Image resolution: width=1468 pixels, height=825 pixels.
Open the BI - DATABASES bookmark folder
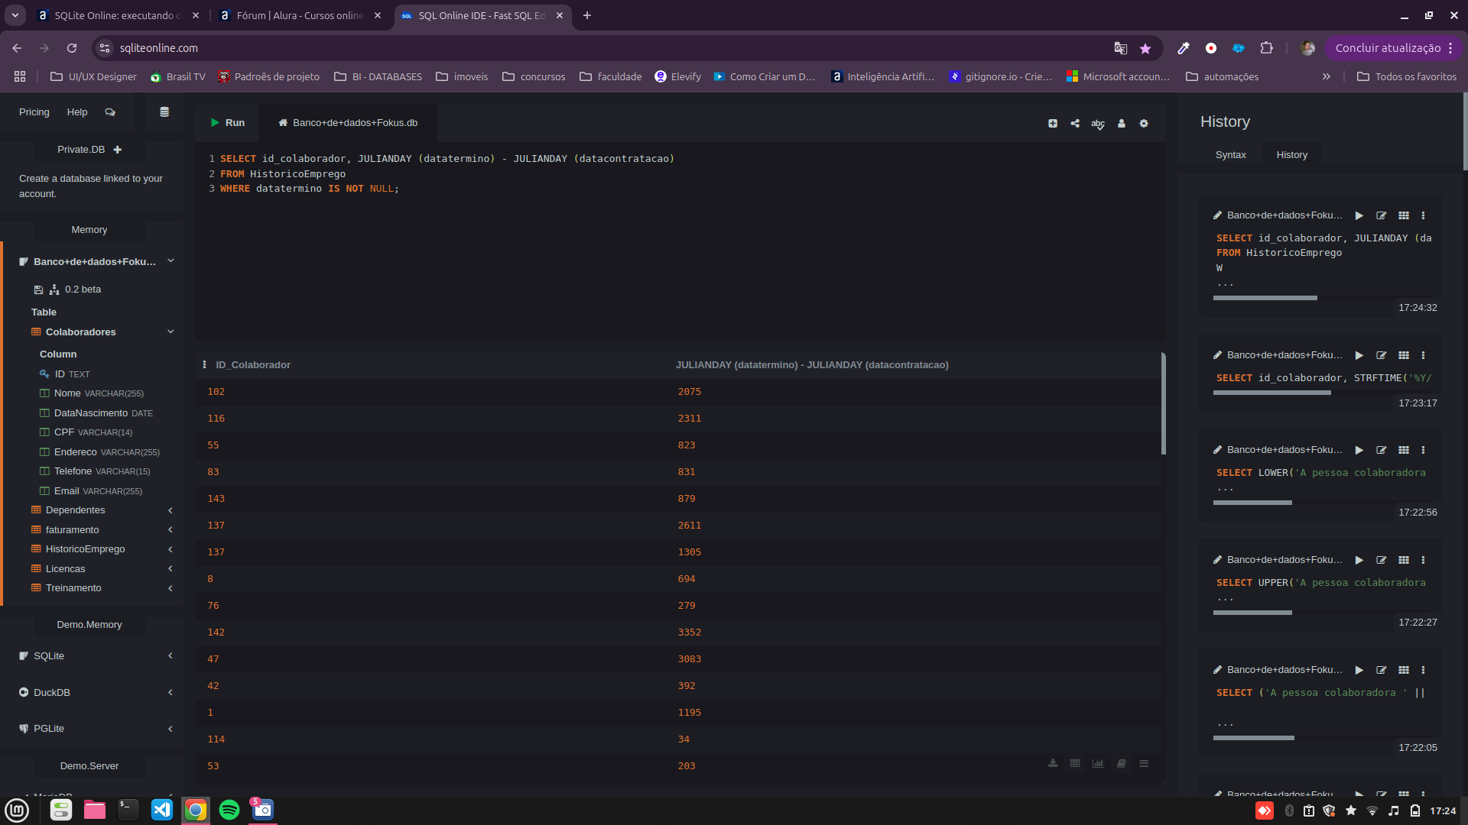[378, 77]
